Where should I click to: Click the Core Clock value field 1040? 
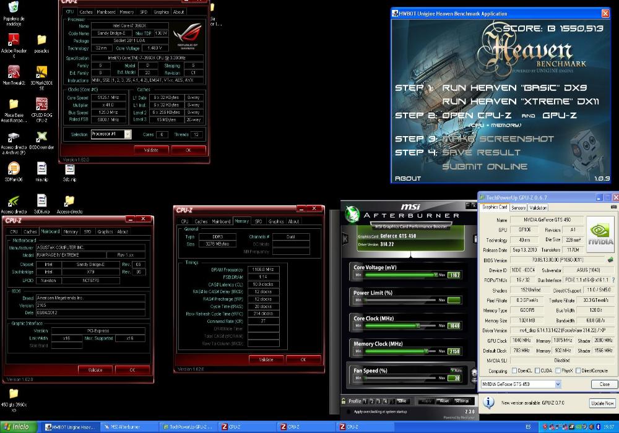click(454, 326)
